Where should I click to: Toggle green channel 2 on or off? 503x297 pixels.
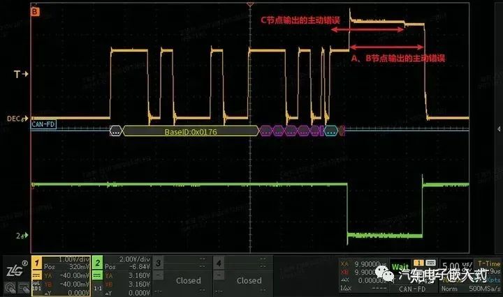point(98,263)
